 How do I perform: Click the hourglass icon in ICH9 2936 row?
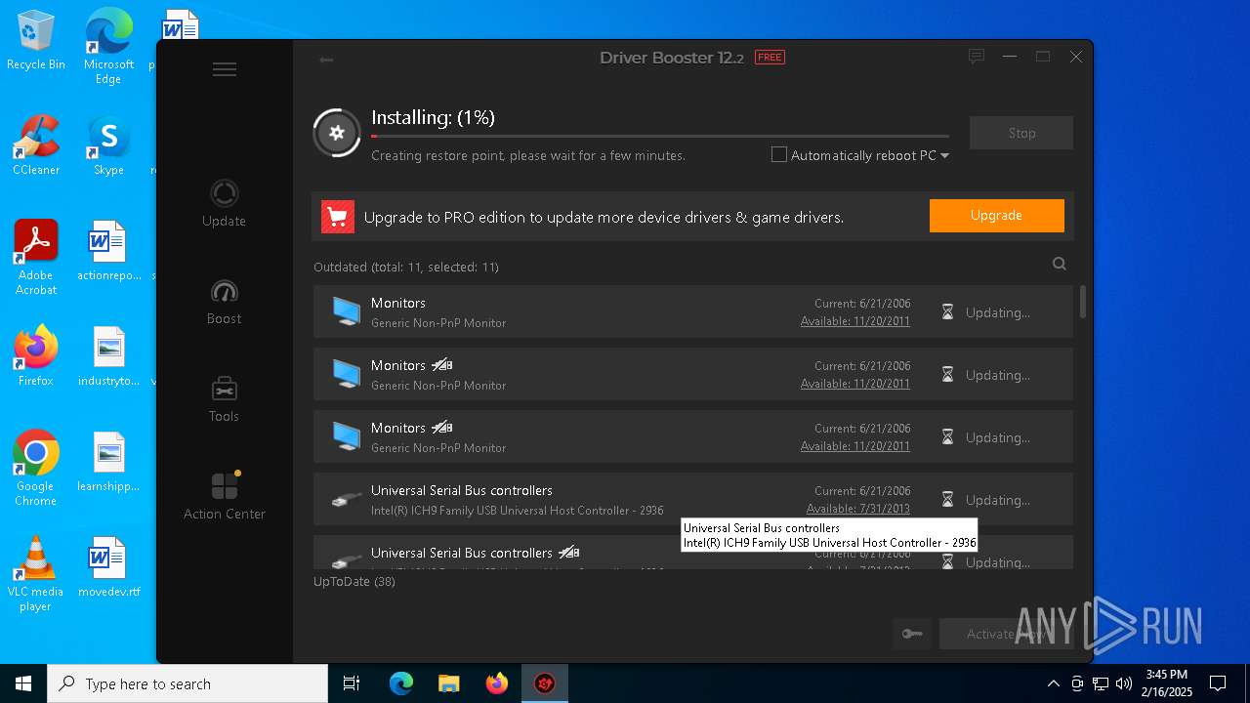pyautogui.click(x=947, y=500)
